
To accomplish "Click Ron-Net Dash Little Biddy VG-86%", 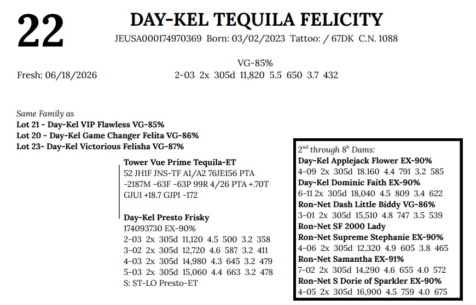I will (x=367, y=204).
